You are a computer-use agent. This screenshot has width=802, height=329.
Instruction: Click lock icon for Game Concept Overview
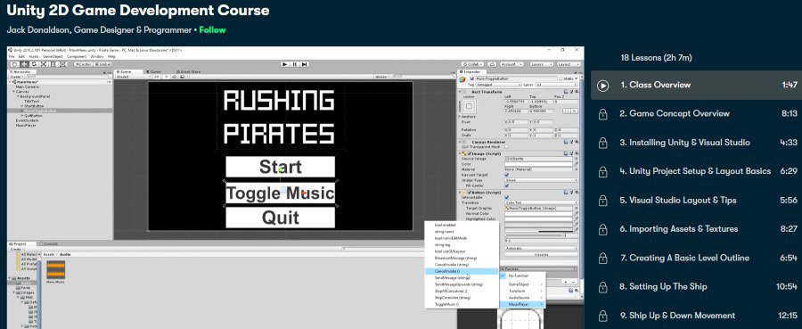click(x=603, y=114)
